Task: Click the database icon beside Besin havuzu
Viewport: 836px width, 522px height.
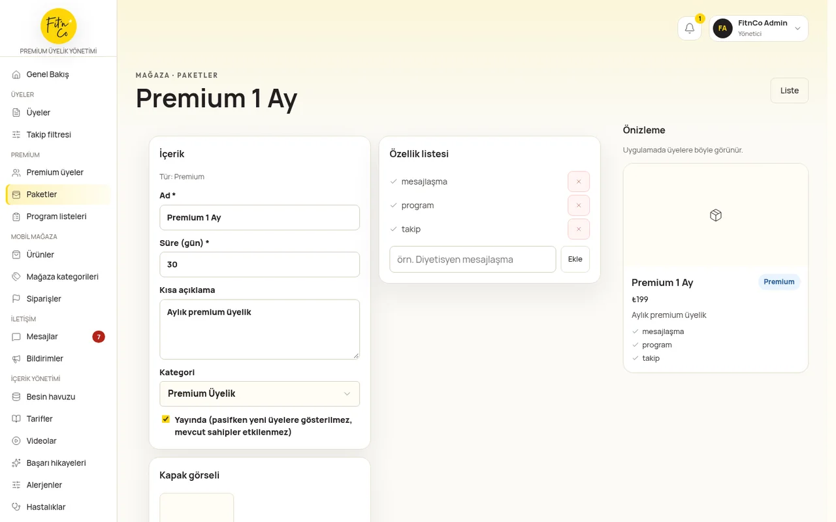Action: pos(16,397)
